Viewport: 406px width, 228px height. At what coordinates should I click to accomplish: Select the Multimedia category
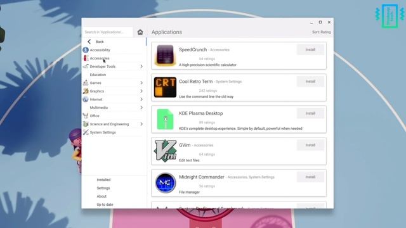(99, 108)
